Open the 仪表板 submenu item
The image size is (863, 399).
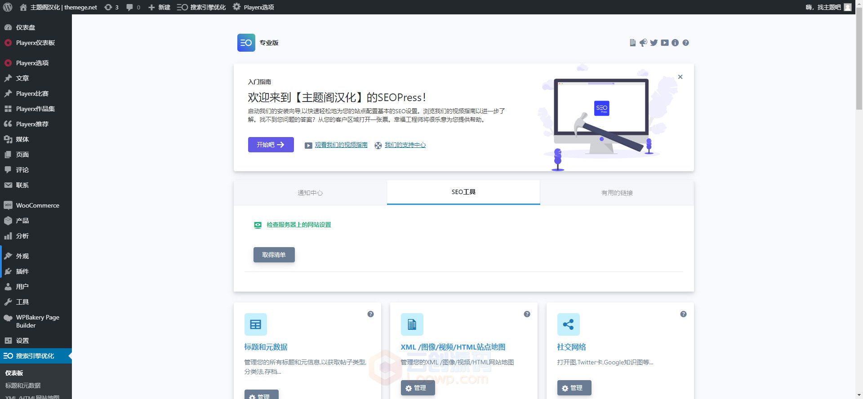tap(14, 373)
